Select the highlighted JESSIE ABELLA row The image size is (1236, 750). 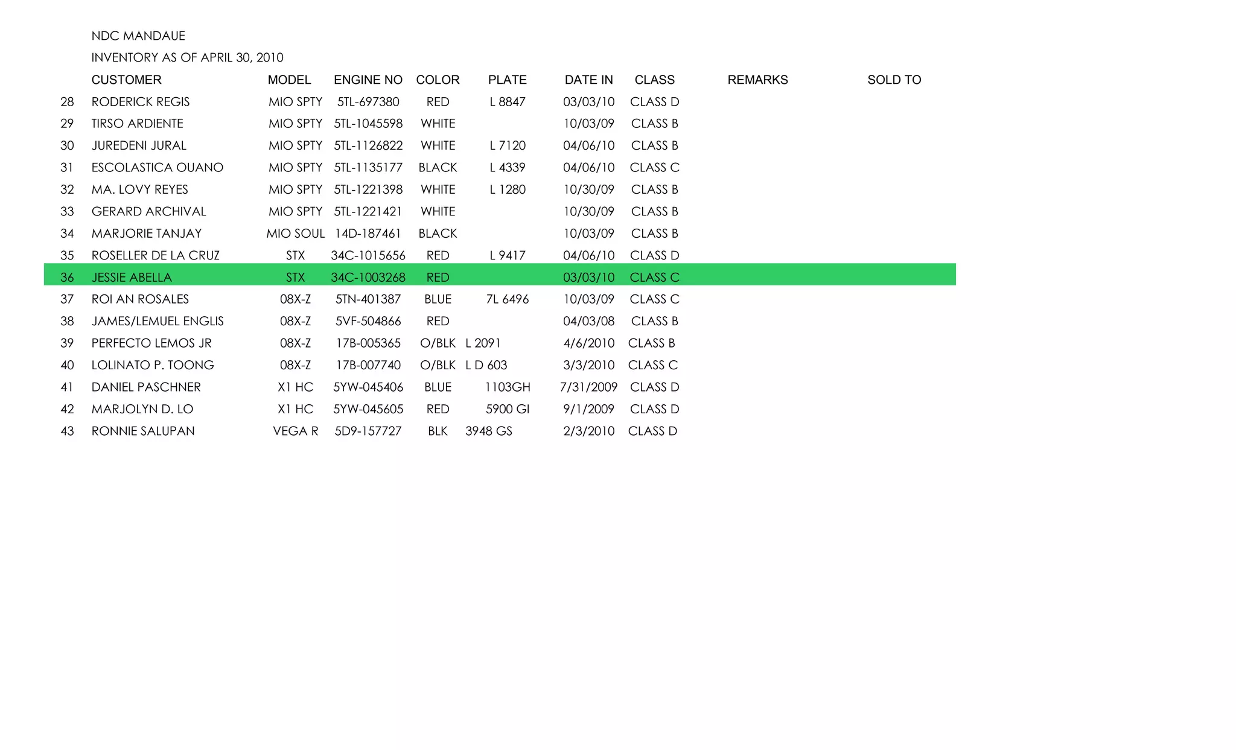tap(132, 277)
